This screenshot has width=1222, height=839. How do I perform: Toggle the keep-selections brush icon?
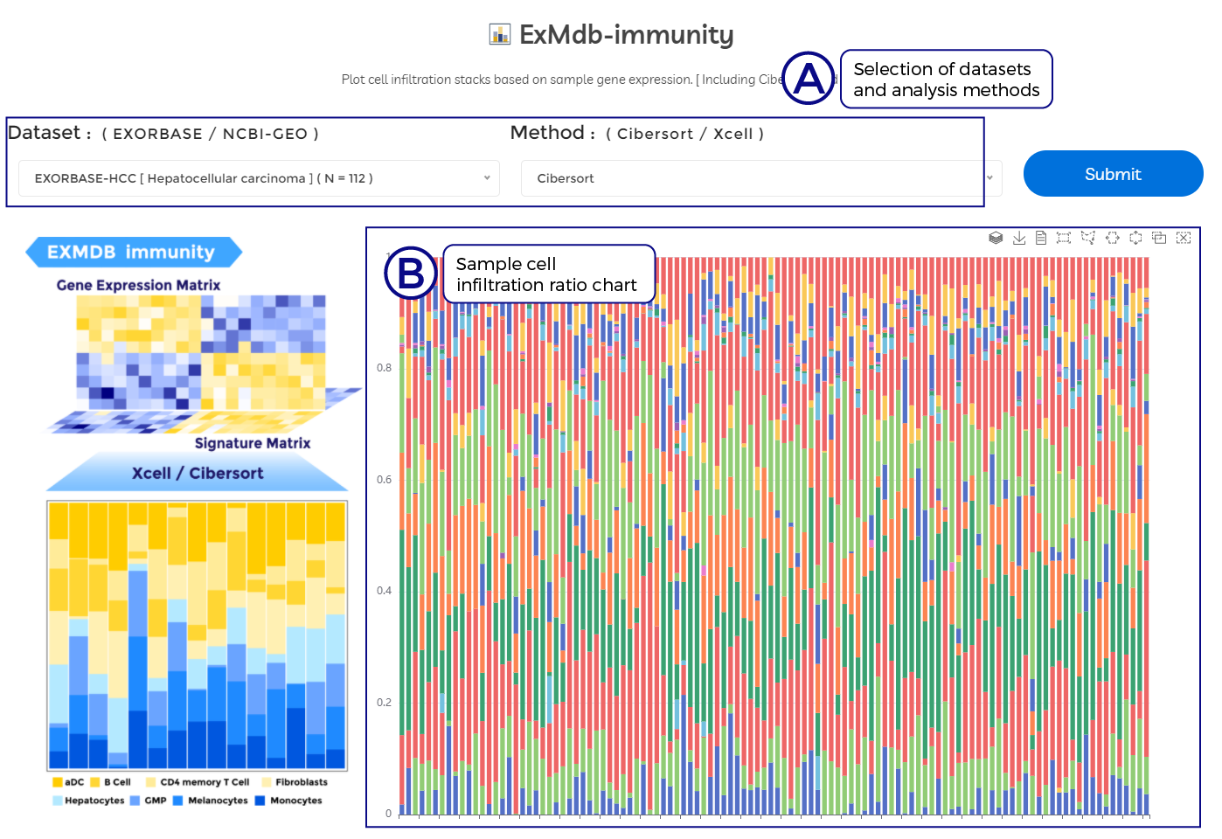(1159, 238)
